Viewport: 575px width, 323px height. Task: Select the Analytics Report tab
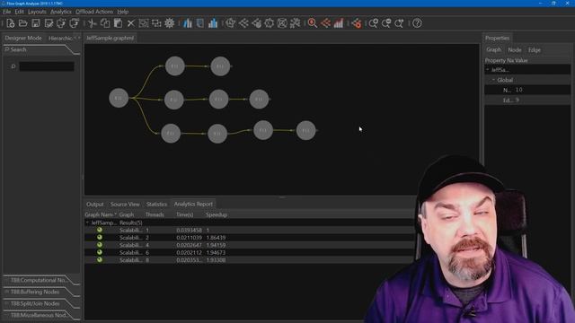pyautogui.click(x=193, y=204)
